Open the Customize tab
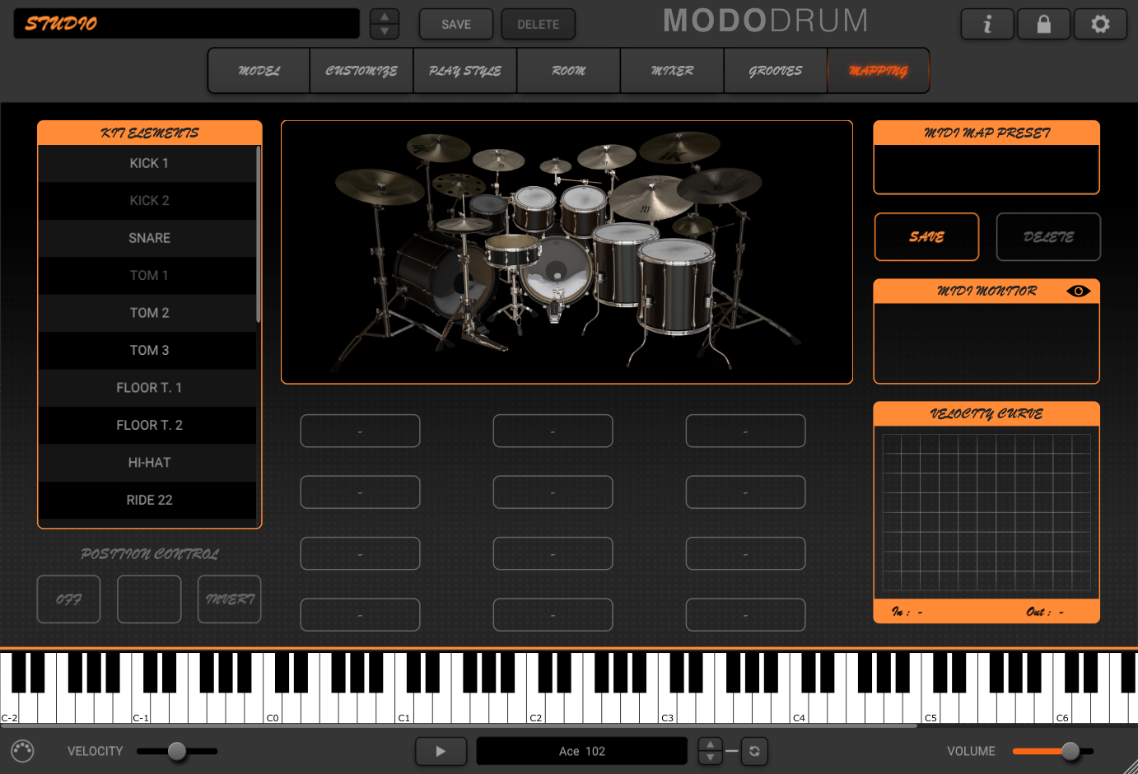The height and width of the screenshot is (774, 1138). point(361,71)
